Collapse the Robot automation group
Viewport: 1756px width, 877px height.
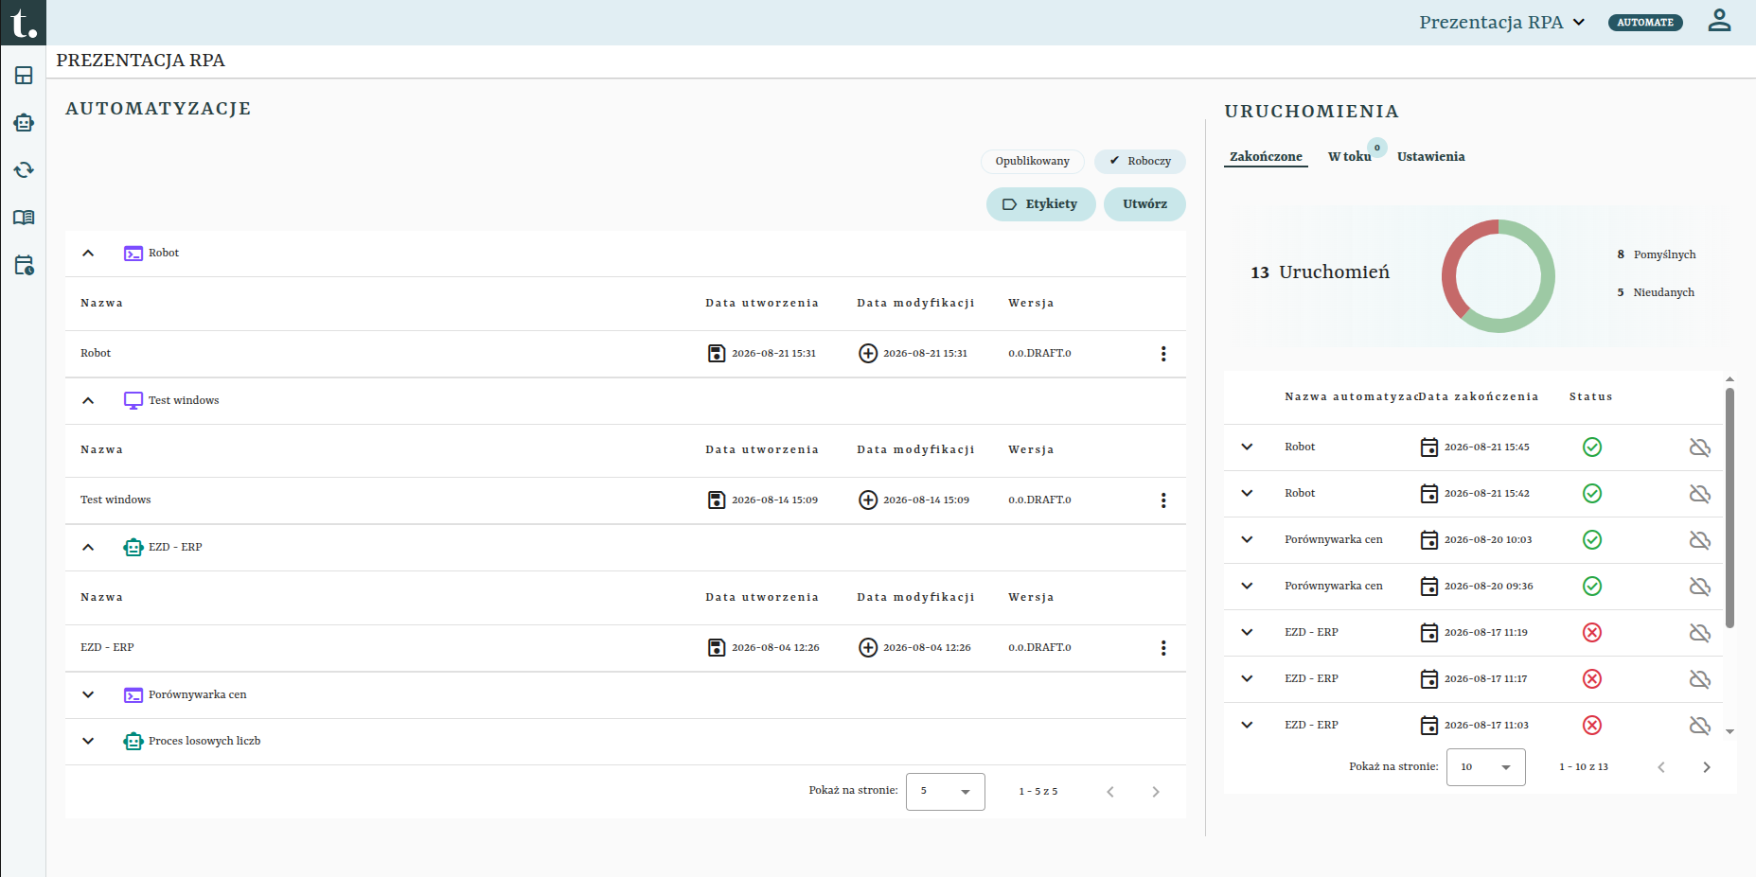click(x=88, y=254)
